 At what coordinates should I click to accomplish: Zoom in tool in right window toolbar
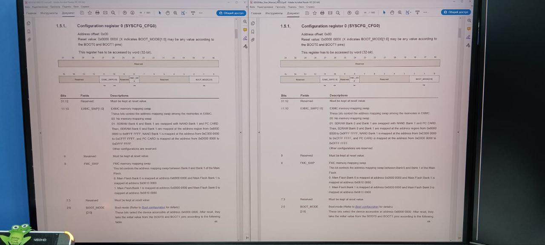pyautogui.click(x=400, y=13)
